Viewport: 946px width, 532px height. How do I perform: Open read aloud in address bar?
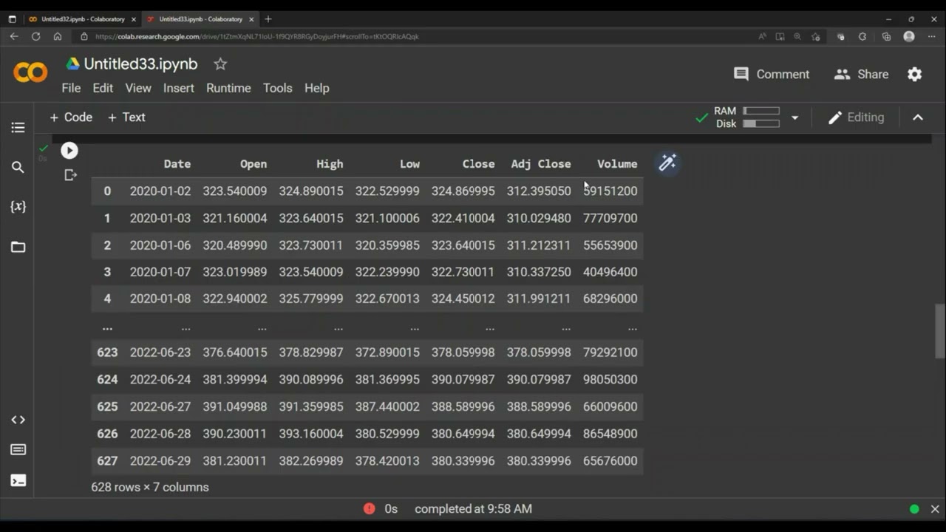762,36
